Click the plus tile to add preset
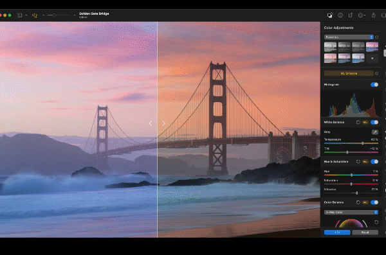 click(372, 58)
